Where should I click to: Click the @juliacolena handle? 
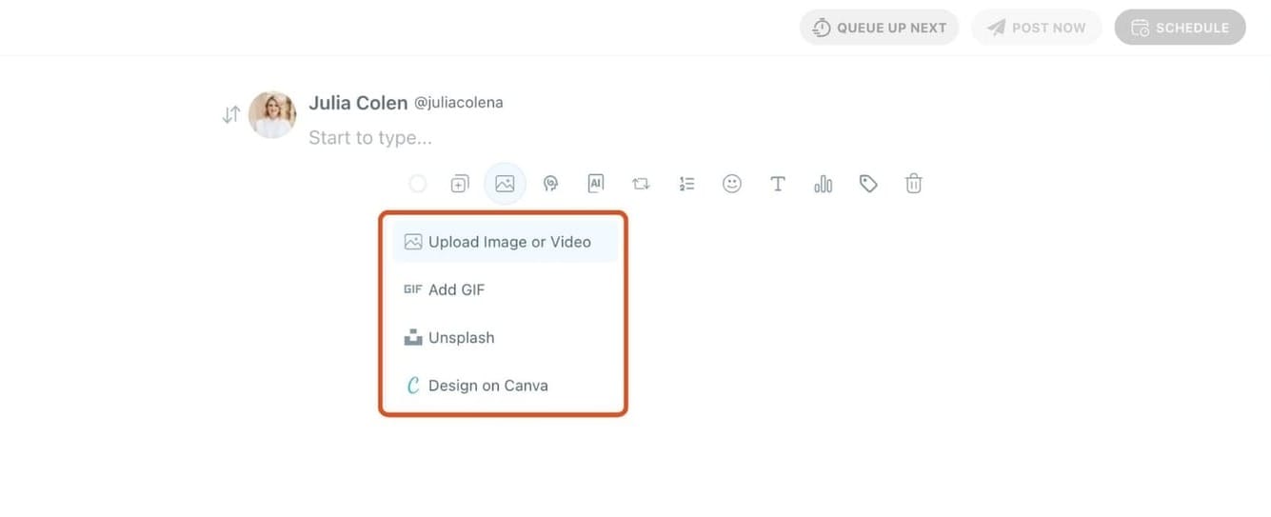458,103
